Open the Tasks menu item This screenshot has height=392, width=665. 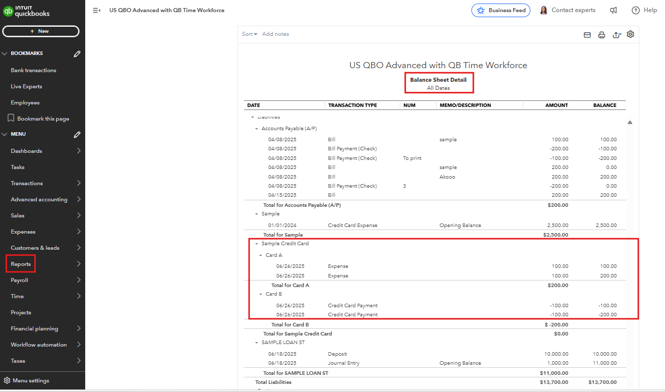coord(18,167)
